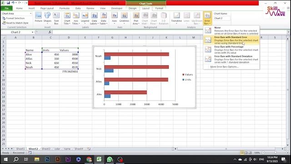Open Data Labels options
The height and width of the screenshot is (164, 291).
point(94,18)
